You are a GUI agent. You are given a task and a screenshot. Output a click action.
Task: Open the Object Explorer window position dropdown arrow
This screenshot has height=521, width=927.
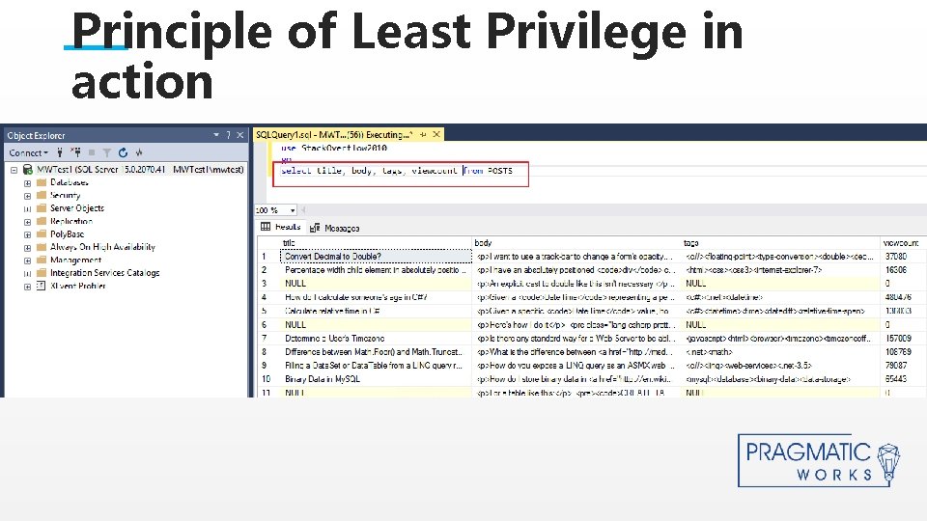click(215, 135)
